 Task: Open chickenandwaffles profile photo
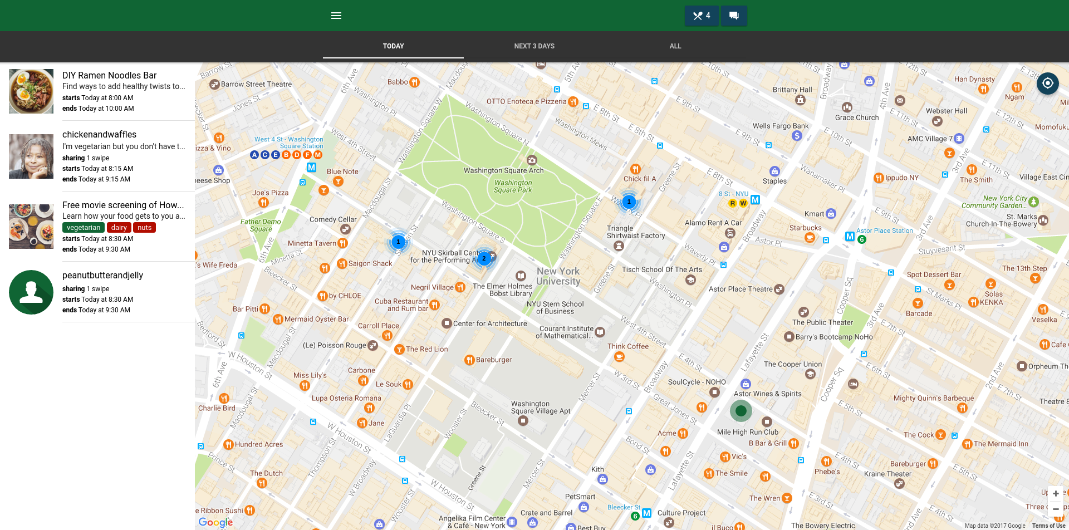tap(31, 156)
